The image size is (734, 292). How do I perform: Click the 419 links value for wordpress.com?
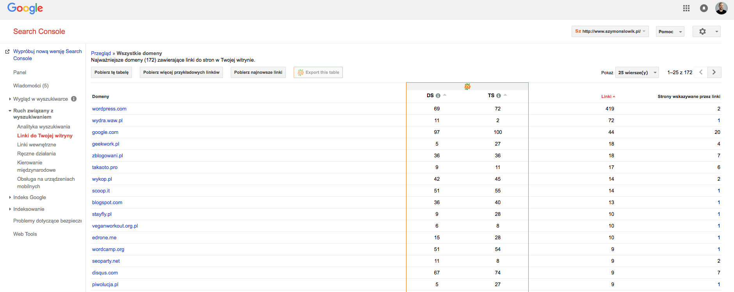[610, 109]
